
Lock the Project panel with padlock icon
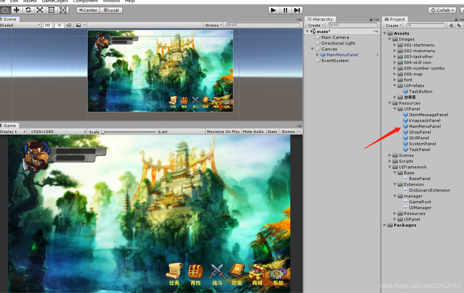[456, 19]
